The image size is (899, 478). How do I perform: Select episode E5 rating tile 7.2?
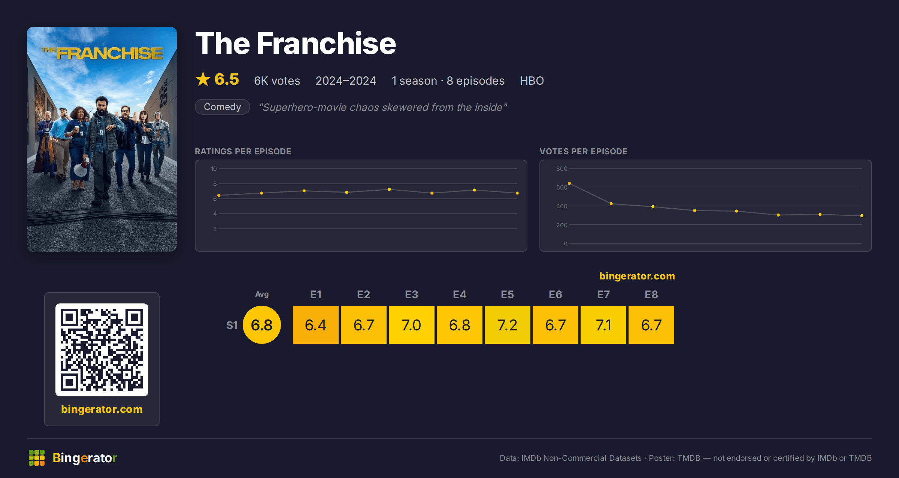click(508, 325)
